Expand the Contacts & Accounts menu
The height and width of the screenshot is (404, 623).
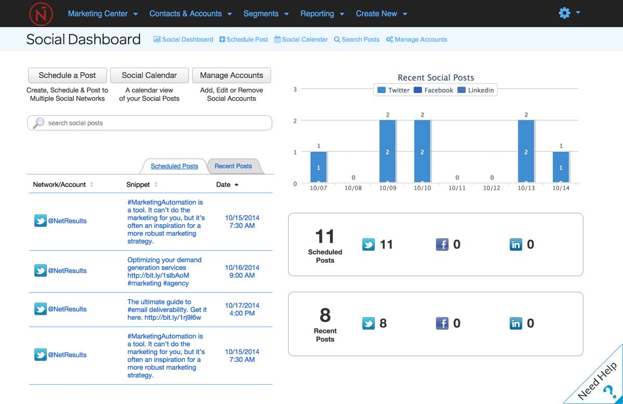pyautogui.click(x=191, y=14)
